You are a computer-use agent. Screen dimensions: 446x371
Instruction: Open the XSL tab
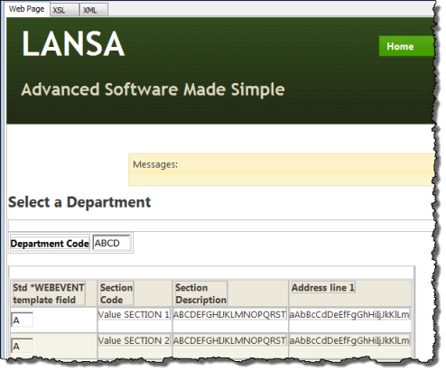64,10
